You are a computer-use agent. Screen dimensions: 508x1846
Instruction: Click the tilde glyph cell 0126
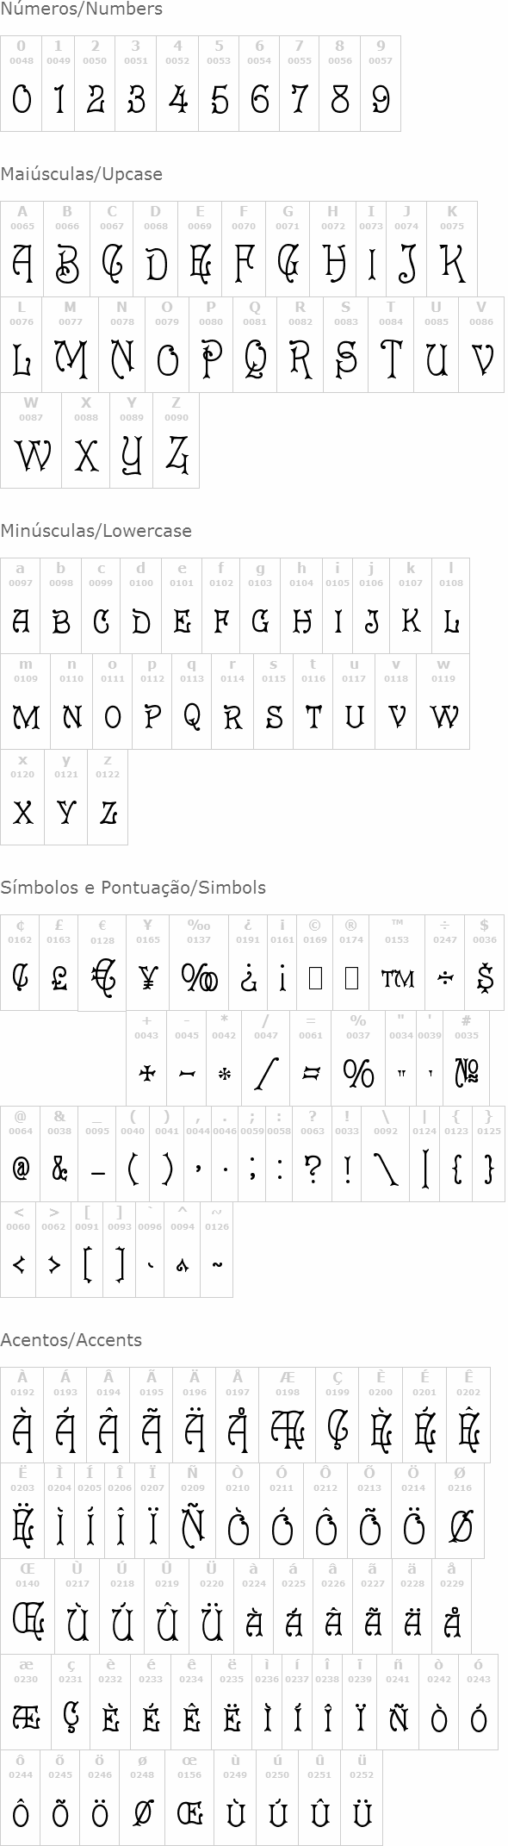[217, 1250]
